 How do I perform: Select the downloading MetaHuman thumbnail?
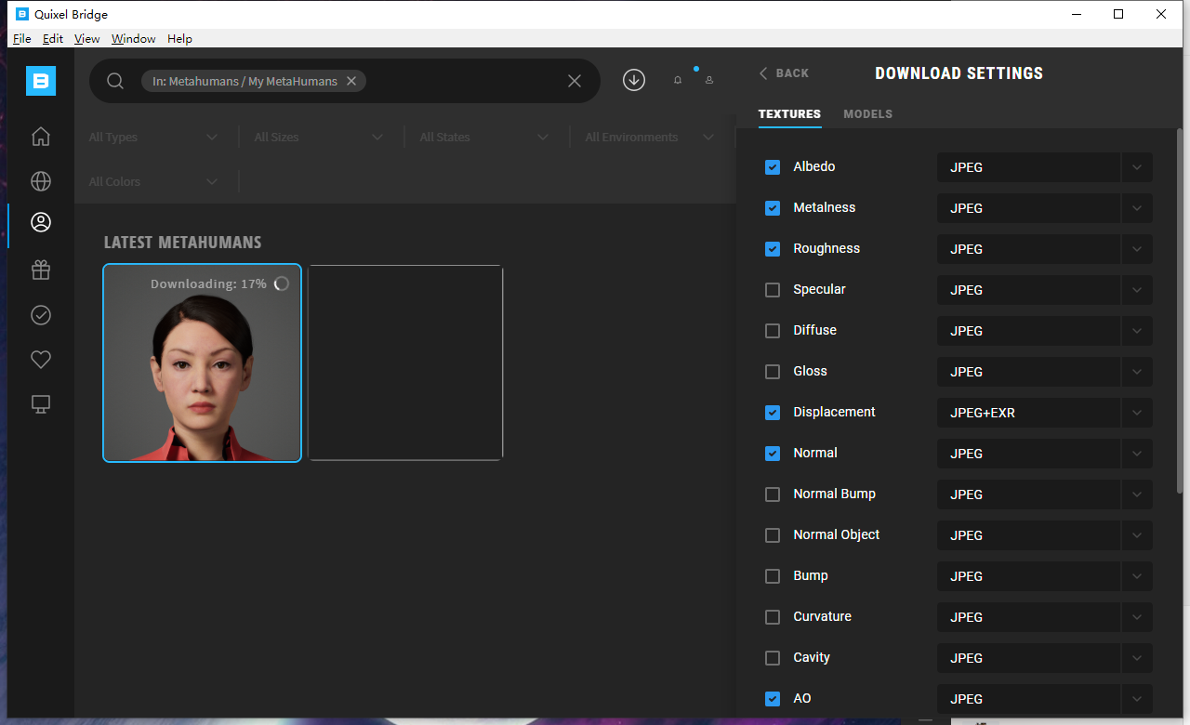click(202, 363)
